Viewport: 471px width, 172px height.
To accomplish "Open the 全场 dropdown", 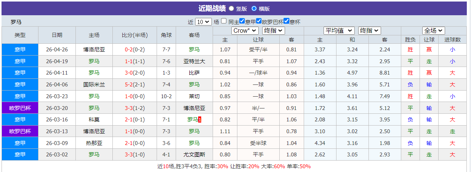I will coord(434,30).
